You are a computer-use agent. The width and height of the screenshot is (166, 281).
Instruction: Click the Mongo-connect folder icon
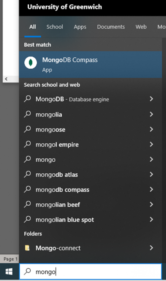[x=27, y=248]
